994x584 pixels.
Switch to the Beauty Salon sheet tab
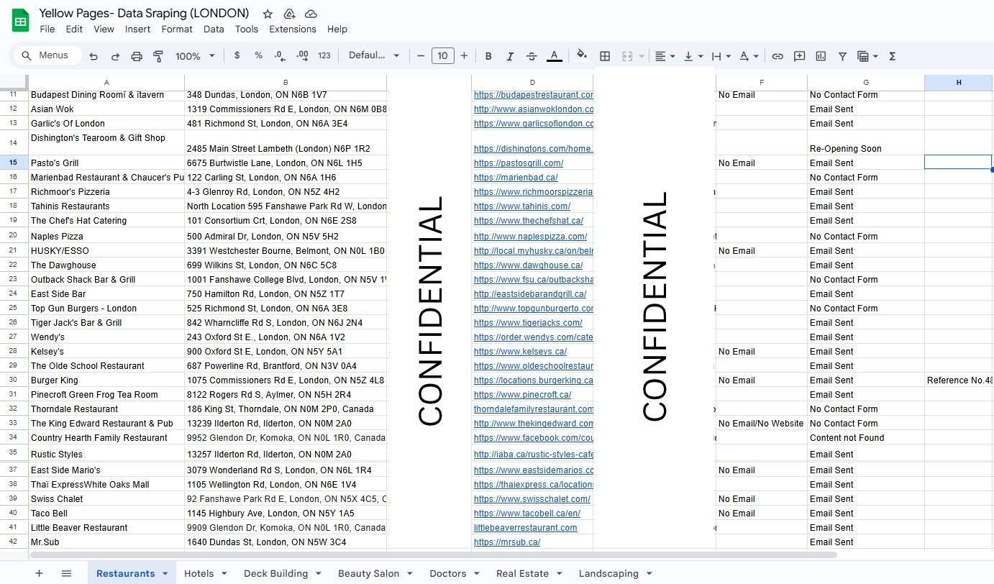pyautogui.click(x=368, y=574)
